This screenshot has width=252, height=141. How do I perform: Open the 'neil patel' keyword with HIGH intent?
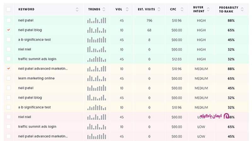[x=26, y=20]
